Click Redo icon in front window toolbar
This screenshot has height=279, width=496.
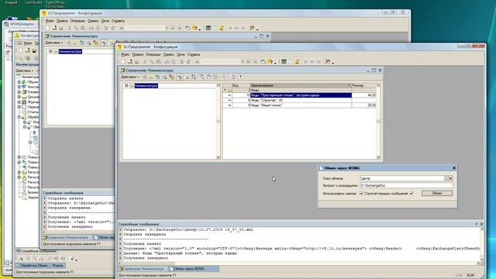click(x=188, y=62)
